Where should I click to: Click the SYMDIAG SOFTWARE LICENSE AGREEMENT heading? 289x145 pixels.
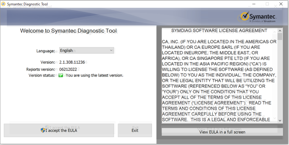(219, 30)
